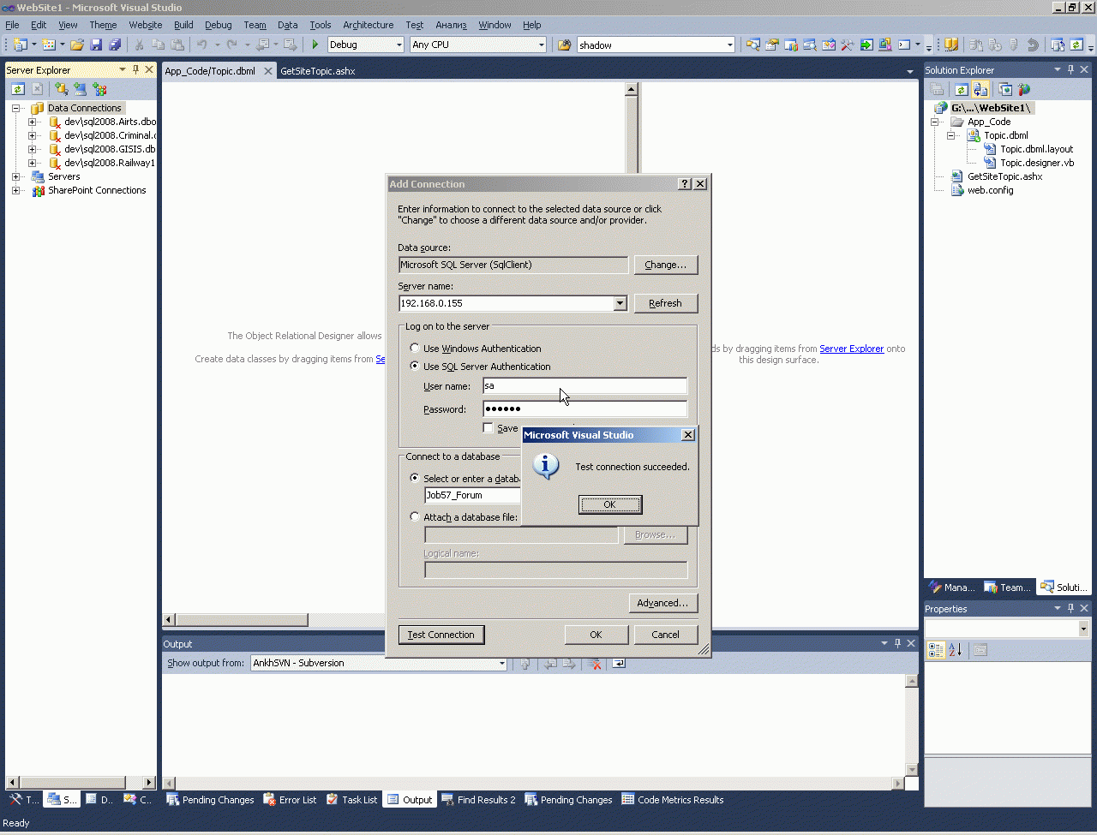Click into the Password field
1097x835 pixels.
[x=584, y=409]
